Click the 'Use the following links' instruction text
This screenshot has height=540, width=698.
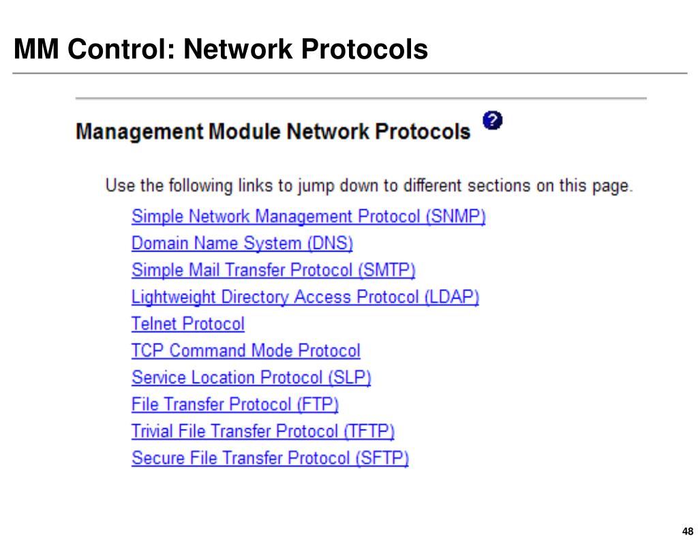pyautogui.click(x=369, y=185)
